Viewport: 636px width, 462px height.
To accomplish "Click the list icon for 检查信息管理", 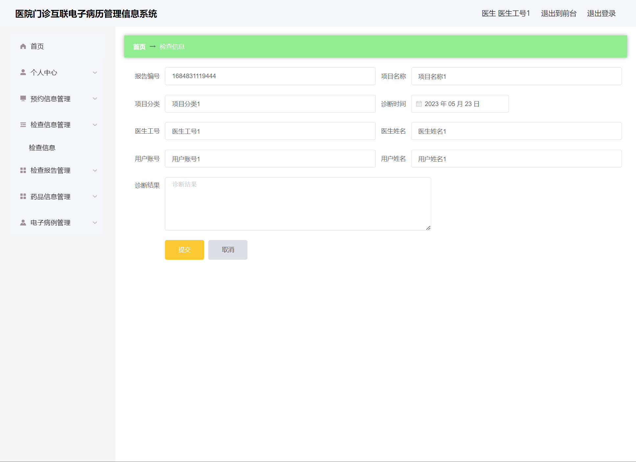I will (23, 125).
